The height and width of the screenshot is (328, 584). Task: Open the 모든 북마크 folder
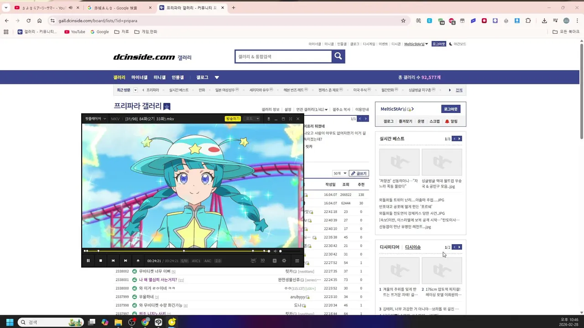[566, 32]
